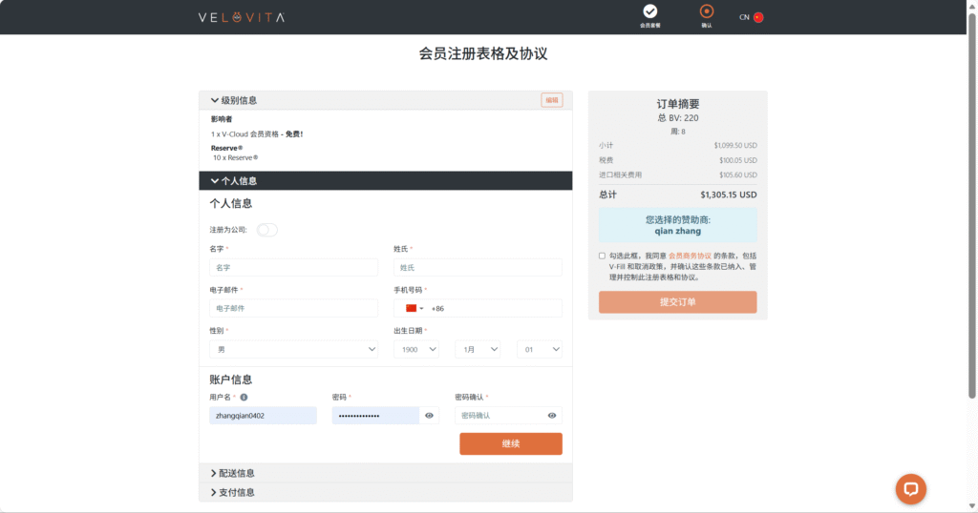Open the birth year dropdown showing 1900

(x=416, y=350)
